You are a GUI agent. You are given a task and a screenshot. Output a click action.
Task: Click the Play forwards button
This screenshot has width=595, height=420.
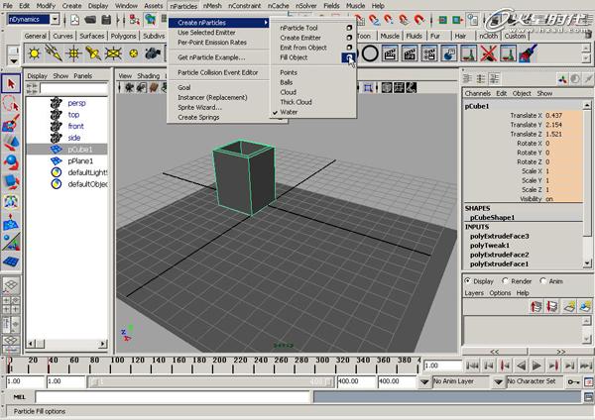pos(536,366)
